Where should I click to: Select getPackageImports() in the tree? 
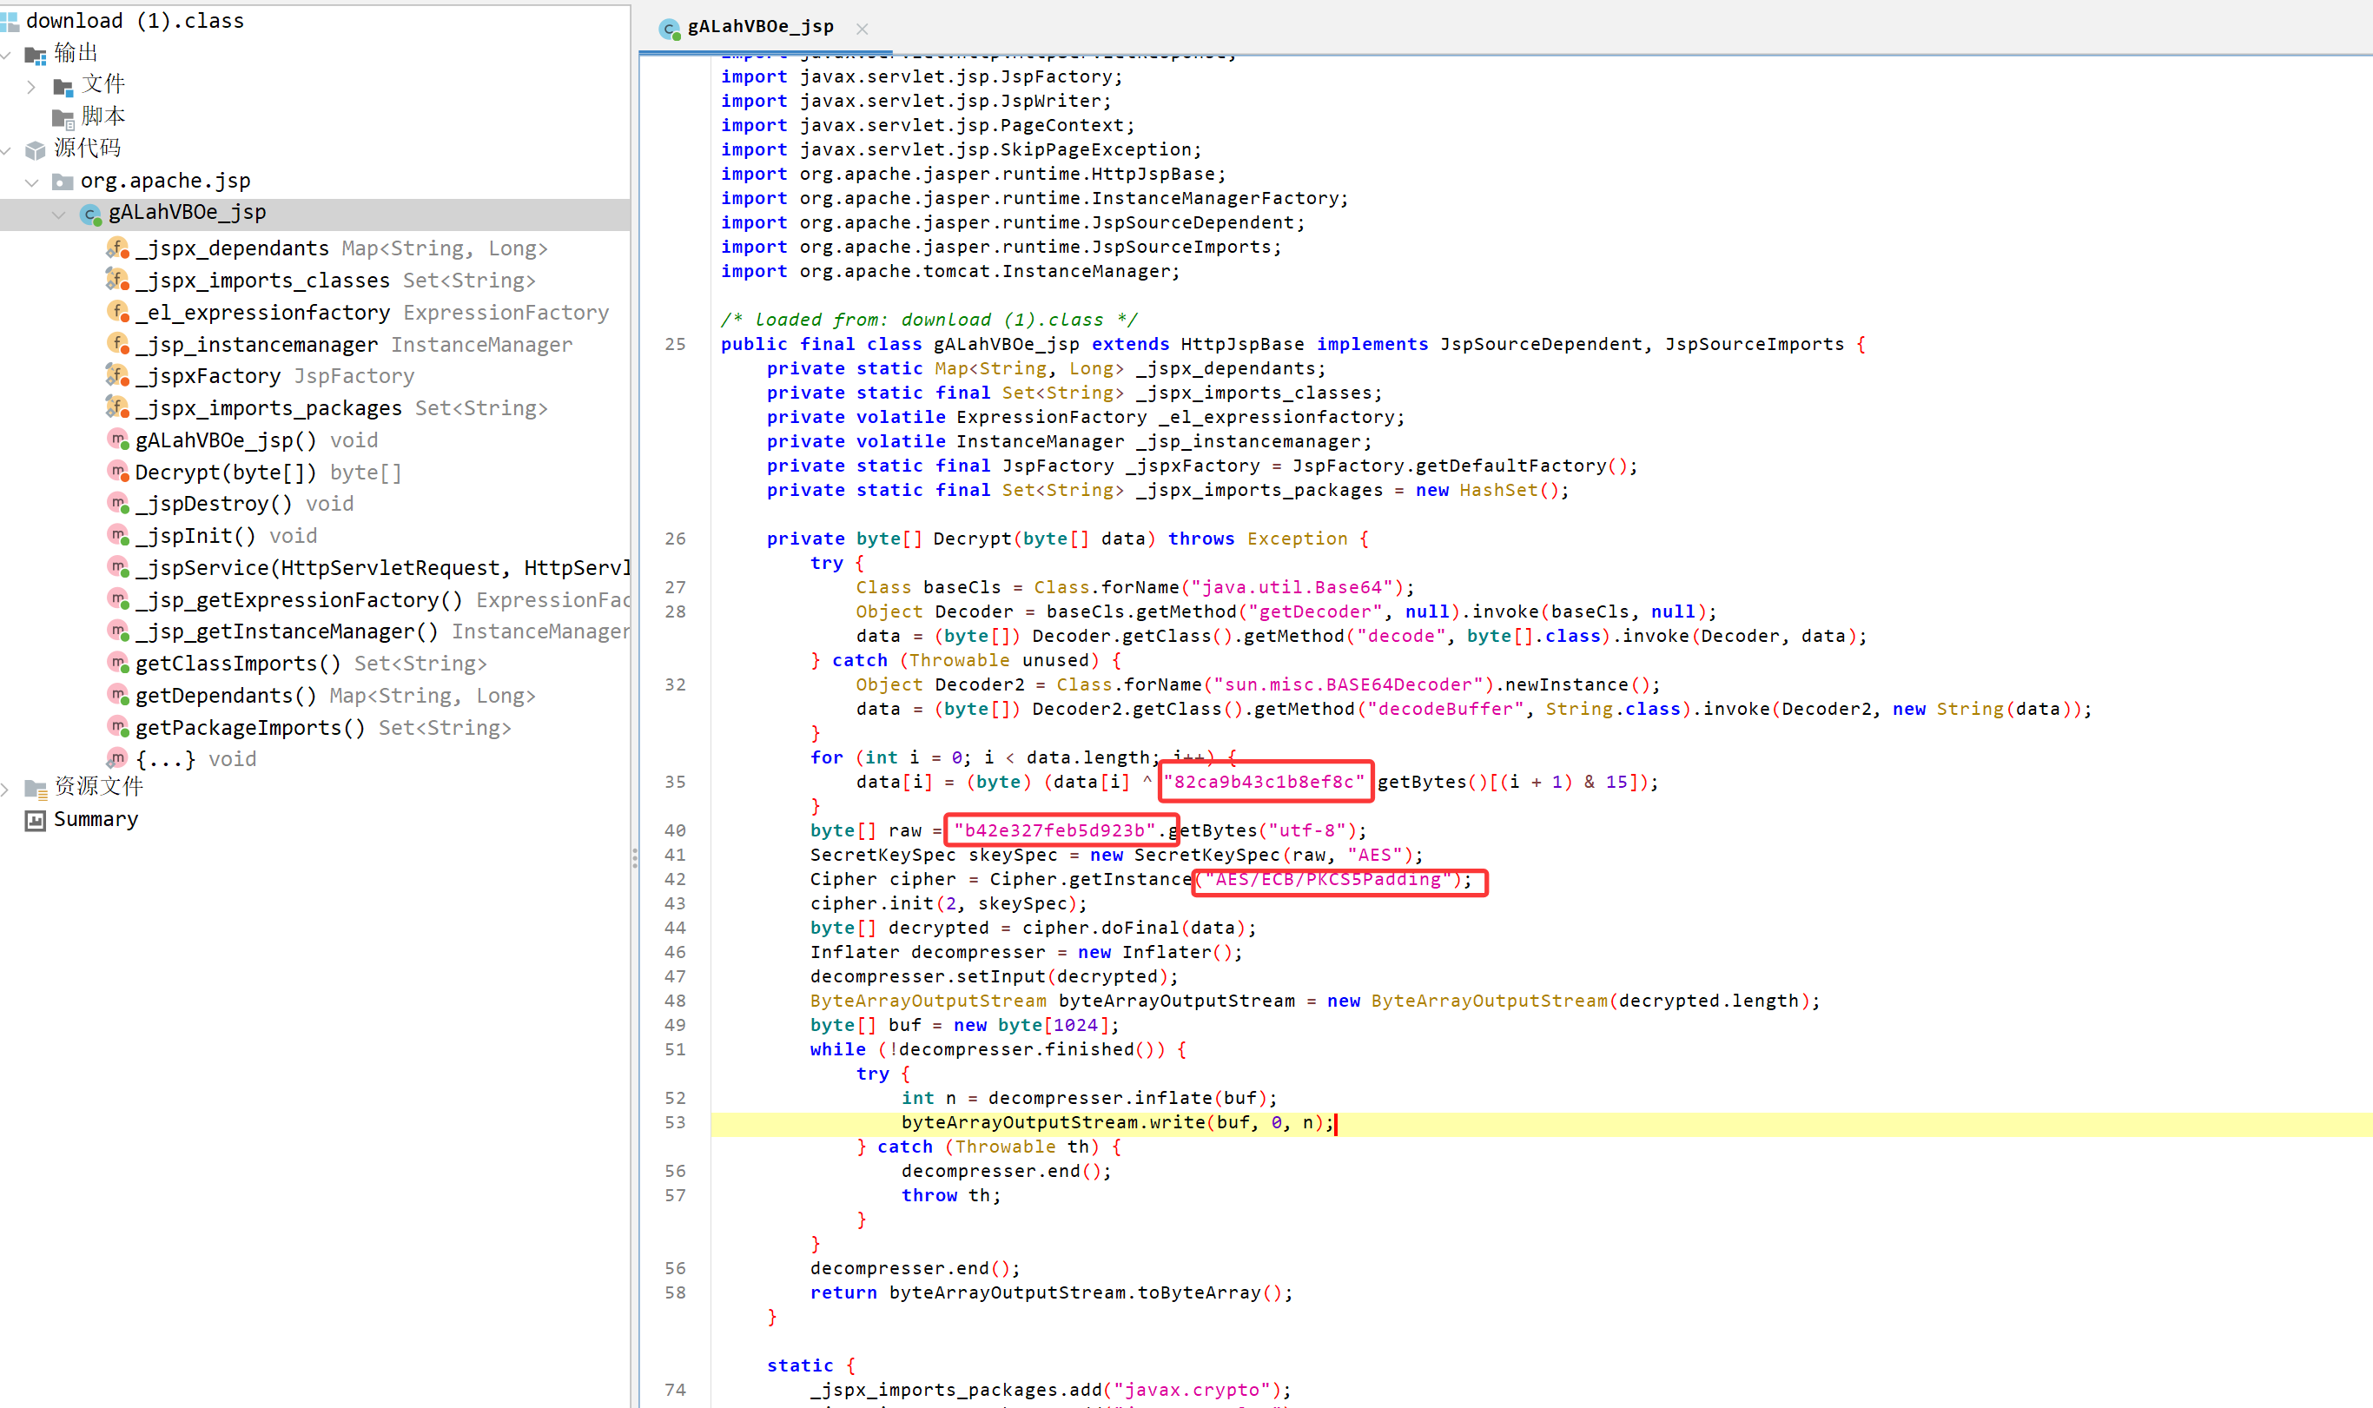[x=249, y=728]
